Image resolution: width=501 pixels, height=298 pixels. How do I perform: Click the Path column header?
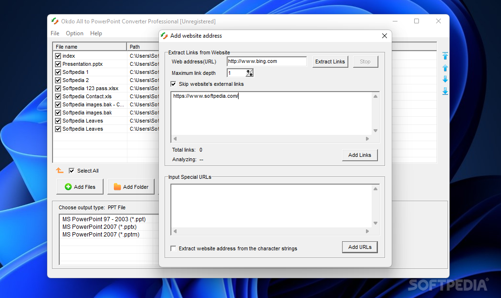click(x=143, y=47)
